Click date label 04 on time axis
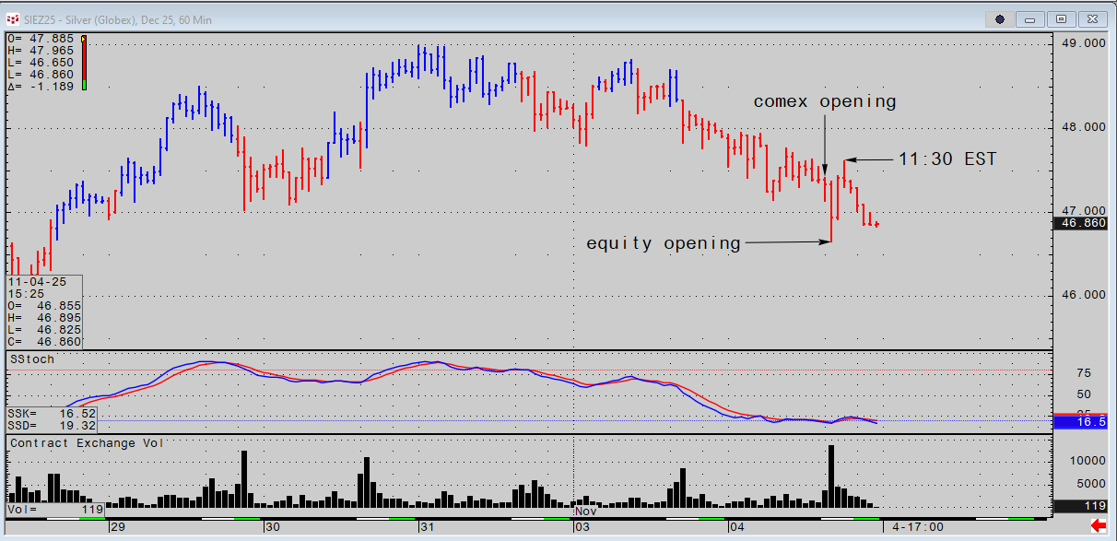The width and height of the screenshot is (1117, 541). pos(736,527)
